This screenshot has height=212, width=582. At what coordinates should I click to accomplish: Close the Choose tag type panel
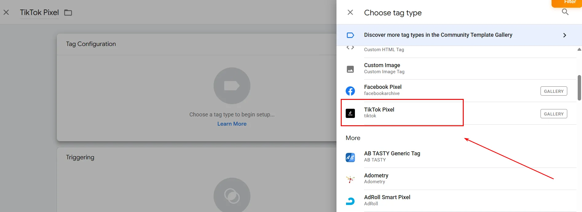tap(350, 13)
